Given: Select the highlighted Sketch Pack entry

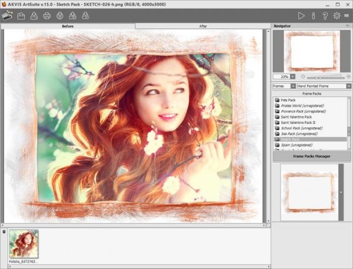Looking at the screenshot, I should [x=311, y=139].
